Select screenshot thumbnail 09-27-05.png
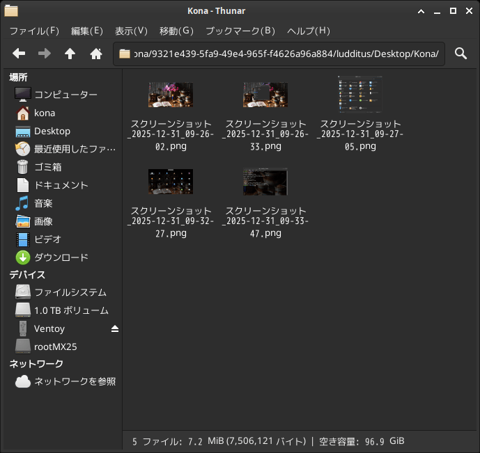Screen dimensions: 480x453 [359, 95]
